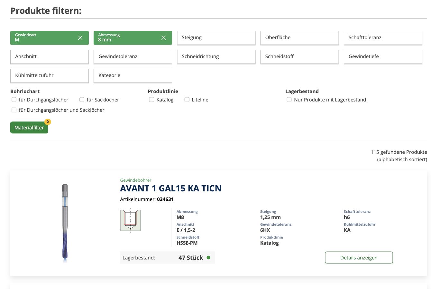Click the Abmessung value 'M8'
431x289 pixels.
[180, 217]
